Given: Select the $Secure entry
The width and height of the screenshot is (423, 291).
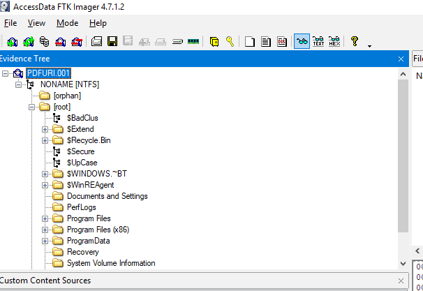Looking at the screenshot, I should pos(81,151).
